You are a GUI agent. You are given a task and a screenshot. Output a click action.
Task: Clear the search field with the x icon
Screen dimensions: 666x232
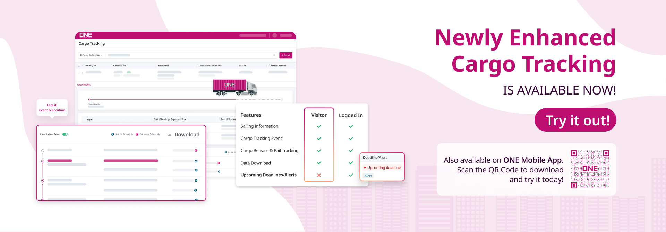click(x=274, y=55)
